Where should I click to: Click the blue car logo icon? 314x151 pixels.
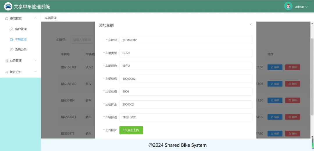(x=8, y=6)
